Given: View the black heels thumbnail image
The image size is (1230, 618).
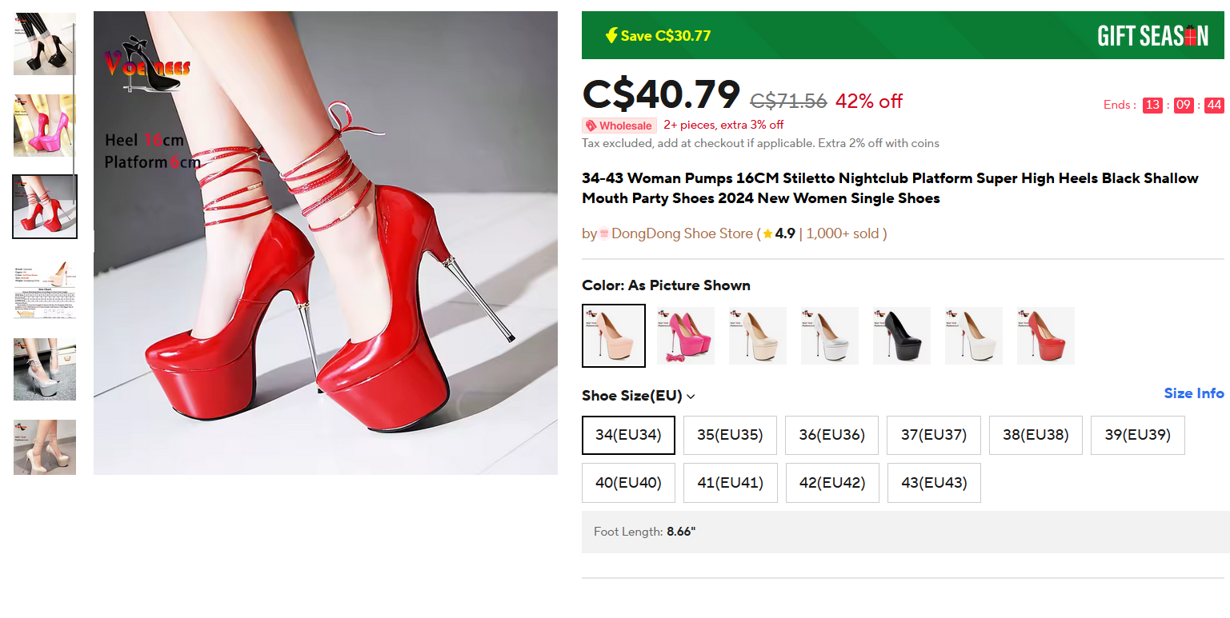Looking at the screenshot, I should pos(45,44).
